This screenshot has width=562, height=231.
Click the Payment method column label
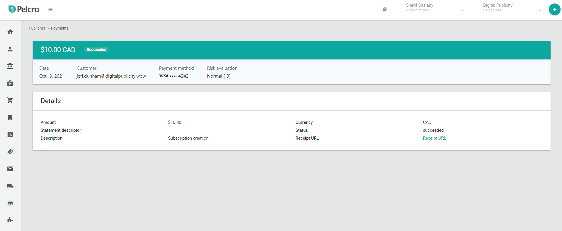(176, 68)
